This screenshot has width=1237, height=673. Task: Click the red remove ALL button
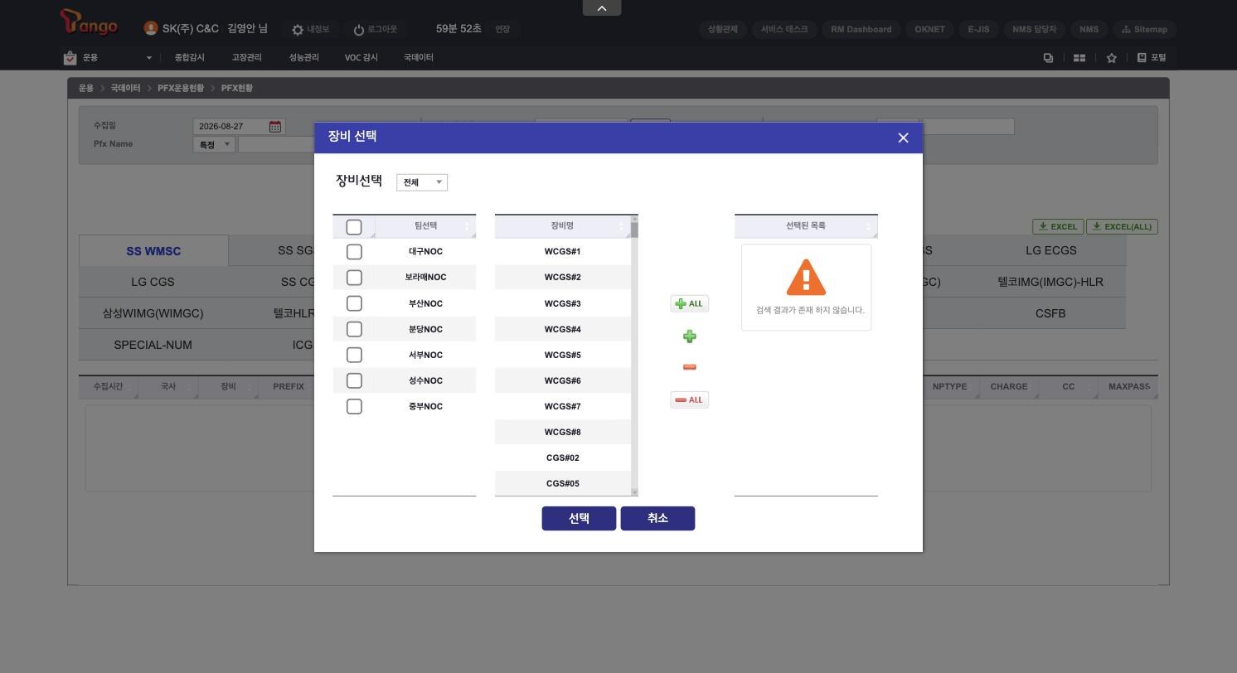click(689, 399)
